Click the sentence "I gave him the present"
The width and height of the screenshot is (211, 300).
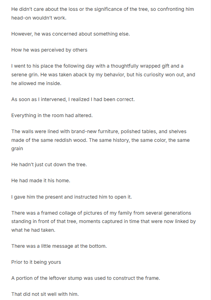(x=71, y=197)
